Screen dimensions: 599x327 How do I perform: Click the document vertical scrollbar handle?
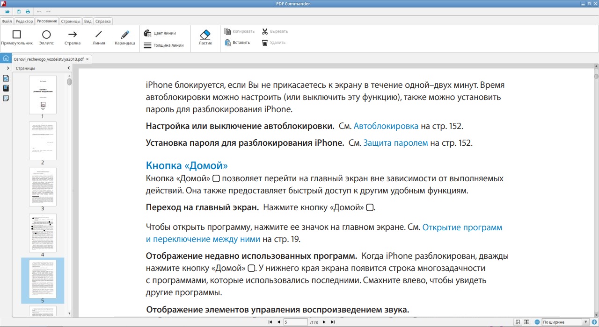pos(596,76)
